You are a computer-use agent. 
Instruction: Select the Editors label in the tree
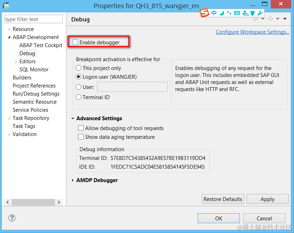(27, 62)
